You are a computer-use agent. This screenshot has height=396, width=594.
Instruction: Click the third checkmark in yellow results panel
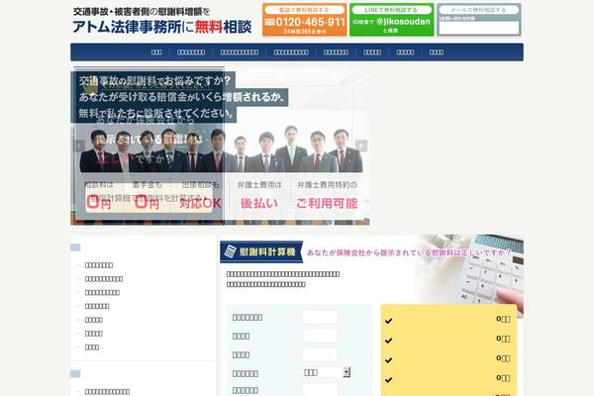[x=388, y=360]
